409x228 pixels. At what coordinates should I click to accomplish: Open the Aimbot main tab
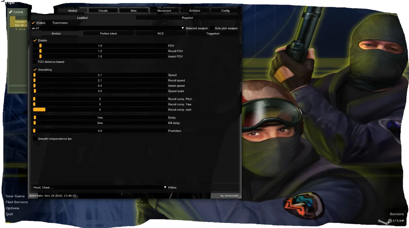tap(73, 11)
